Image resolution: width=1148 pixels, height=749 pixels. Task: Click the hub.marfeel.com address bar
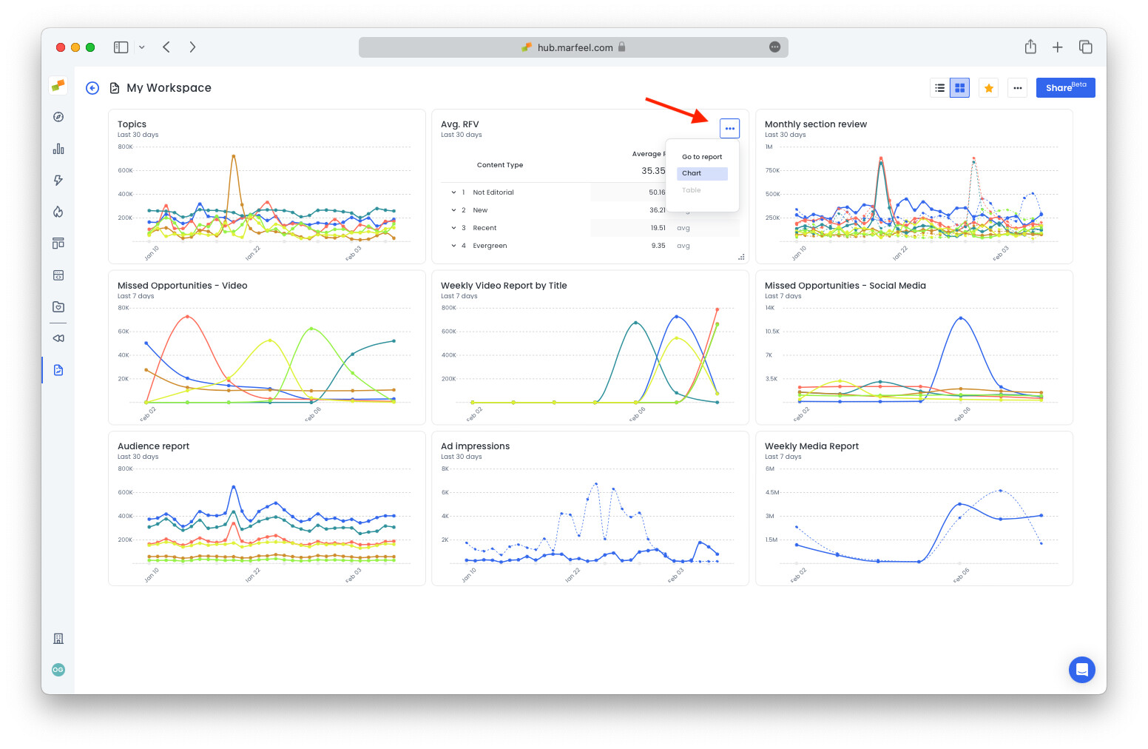click(573, 47)
